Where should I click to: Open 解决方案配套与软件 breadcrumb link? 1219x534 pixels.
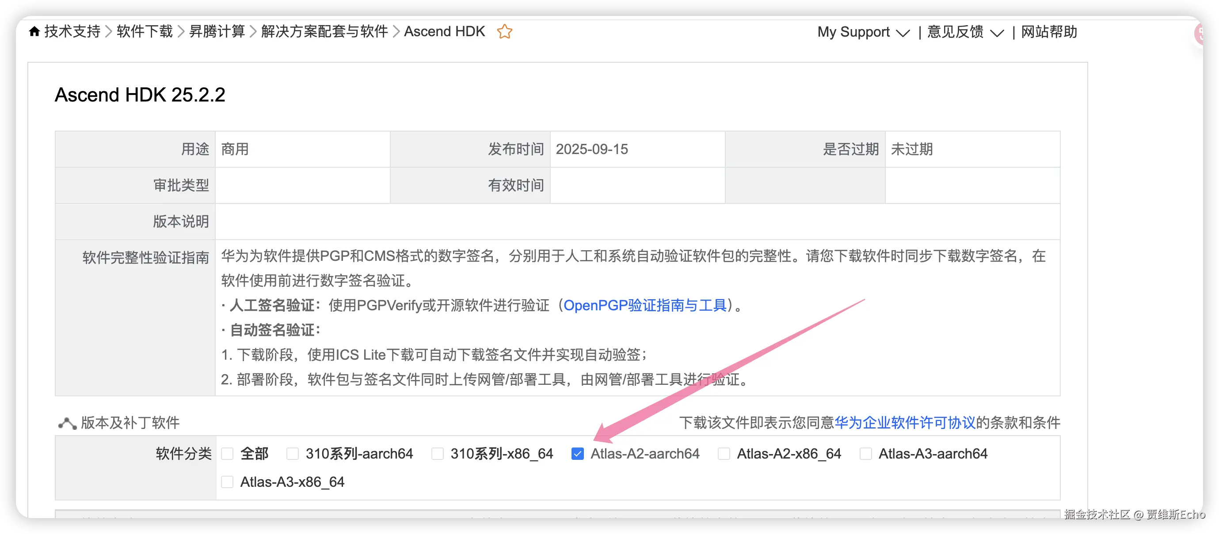pyautogui.click(x=324, y=32)
